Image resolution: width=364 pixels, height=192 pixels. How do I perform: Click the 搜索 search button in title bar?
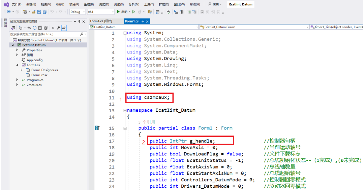tap(215, 4)
